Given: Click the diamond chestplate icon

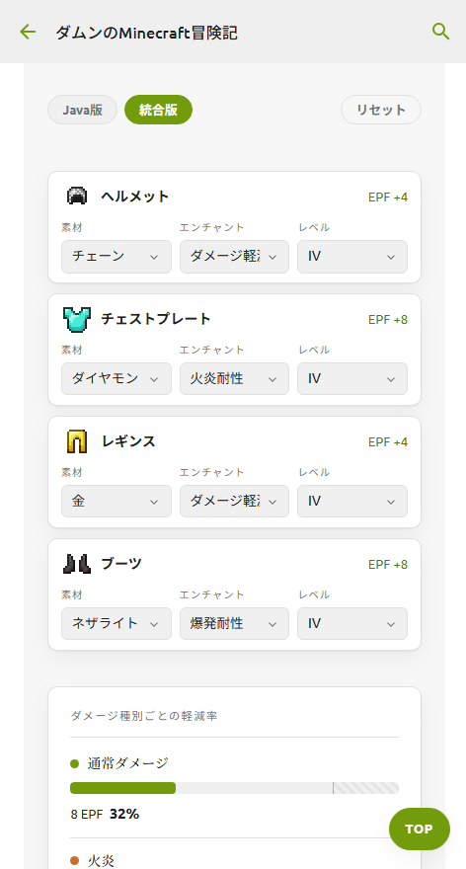Looking at the screenshot, I should [x=77, y=319].
